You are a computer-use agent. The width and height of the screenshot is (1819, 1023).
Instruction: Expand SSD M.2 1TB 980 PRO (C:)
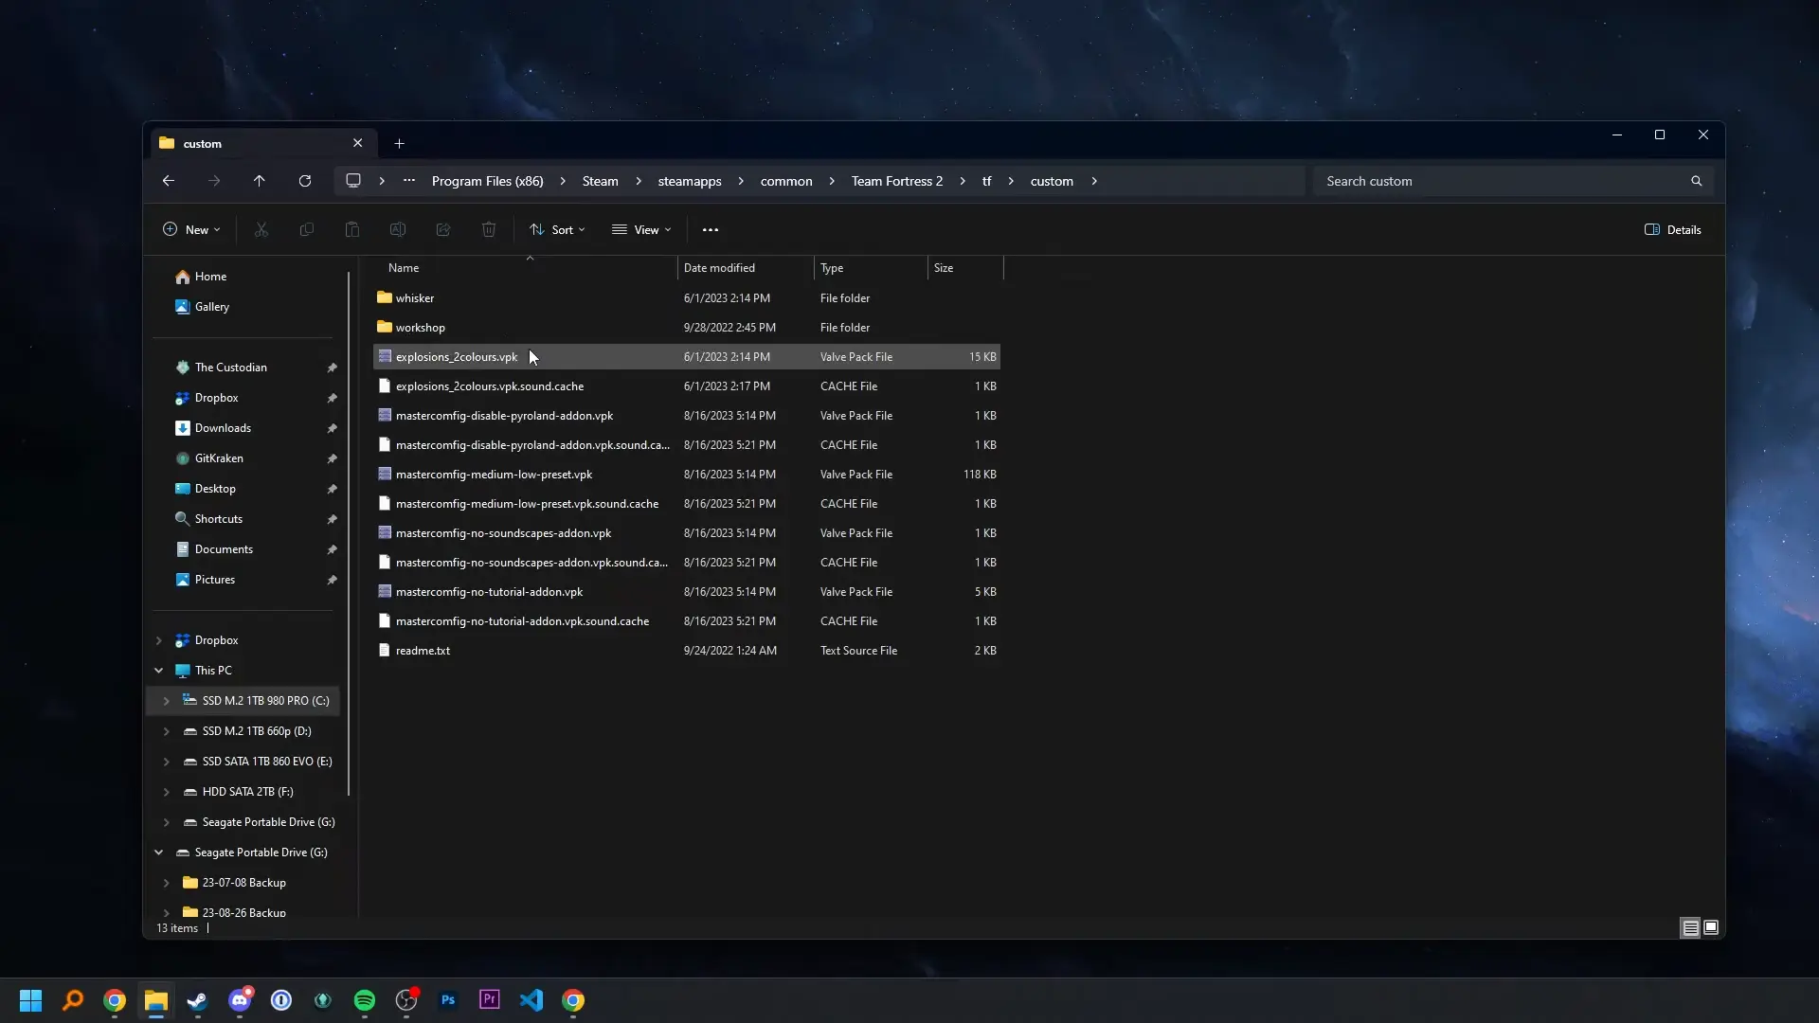click(167, 701)
